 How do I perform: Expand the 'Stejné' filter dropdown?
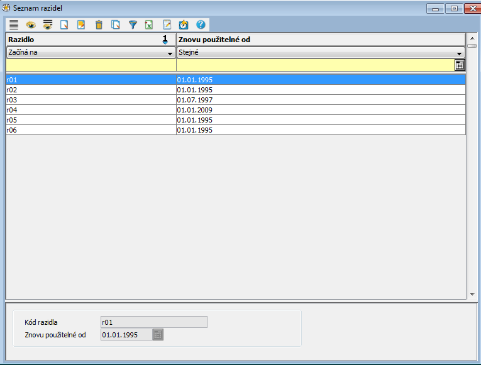point(459,53)
